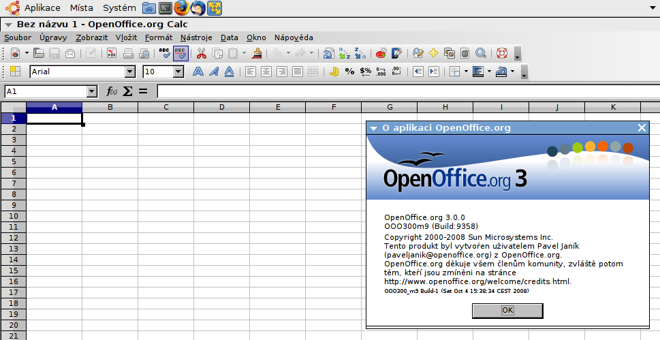Image resolution: width=660 pixels, height=340 pixels.
Task: Open the New document dropdown arrow
Action: click(x=27, y=54)
